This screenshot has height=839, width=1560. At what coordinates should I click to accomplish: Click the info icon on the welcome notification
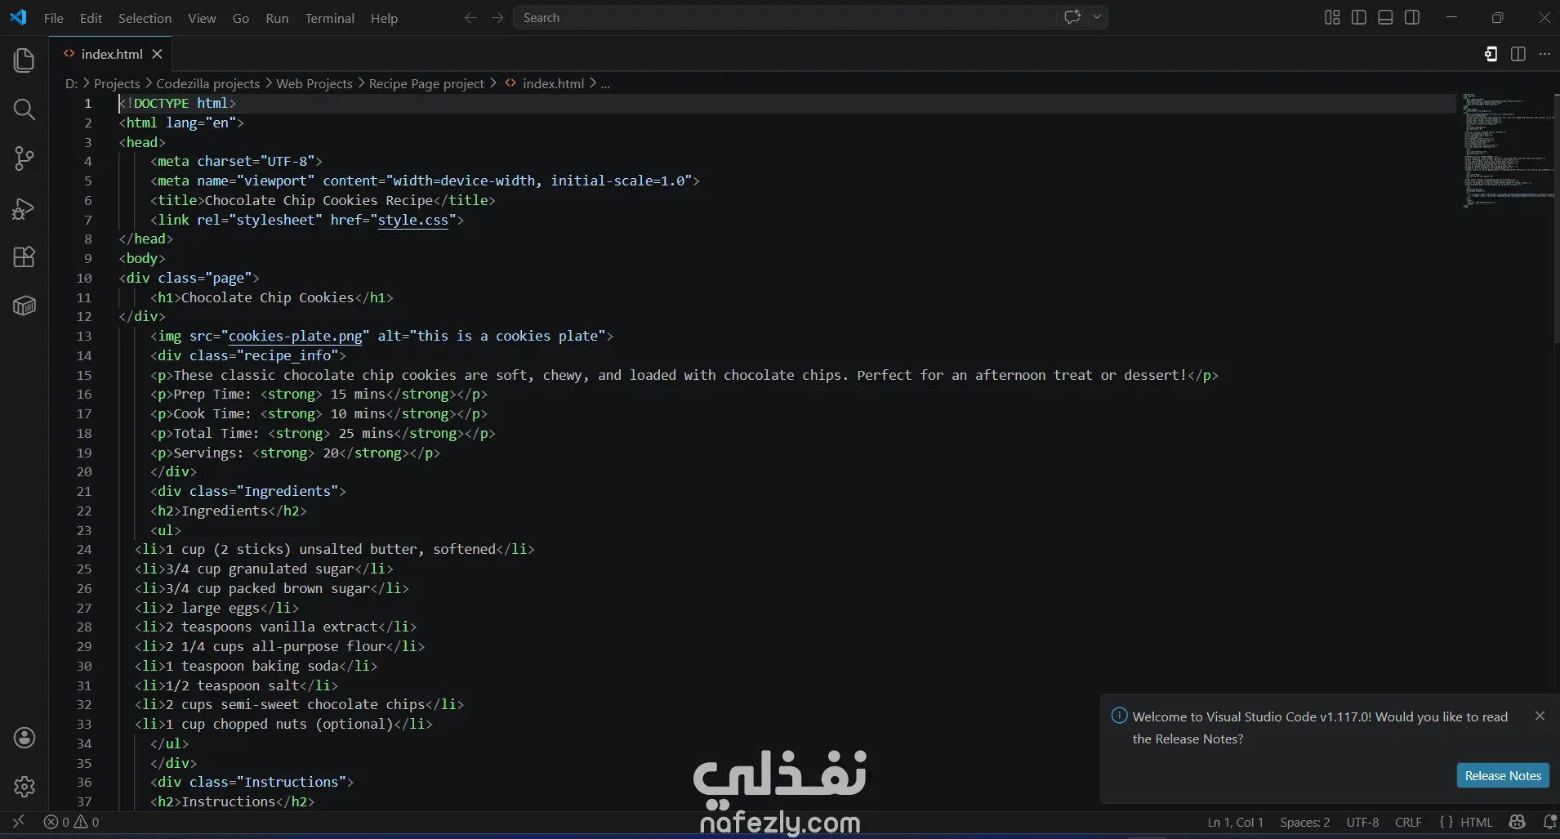(x=1119, y=716)
